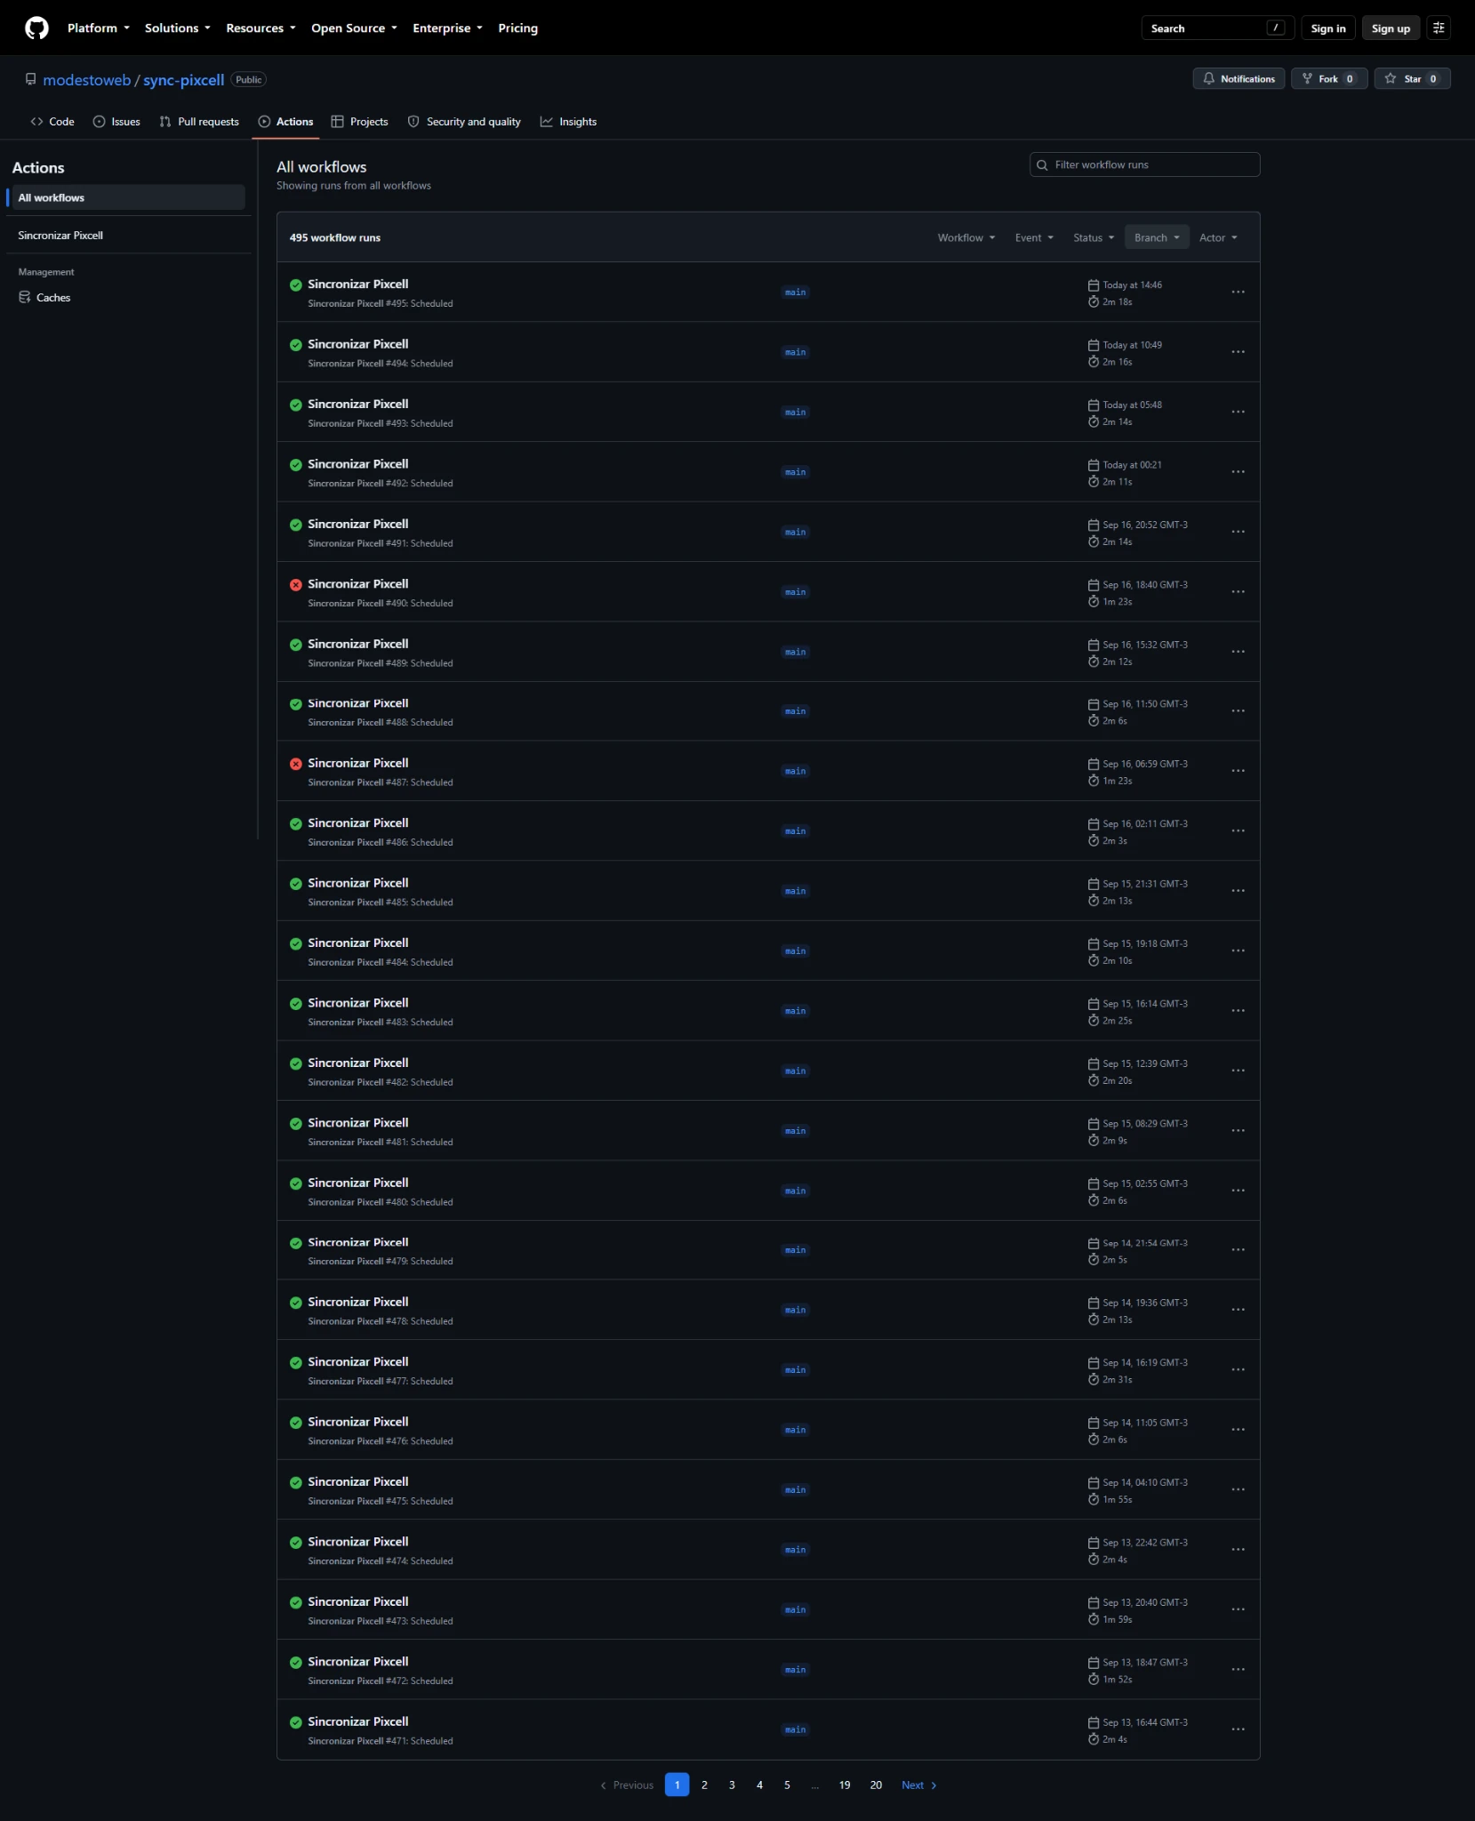Open the Branch filter dropdown
The width and height of the screenshot is (1475, 1821).
[x=1157, y=237]
